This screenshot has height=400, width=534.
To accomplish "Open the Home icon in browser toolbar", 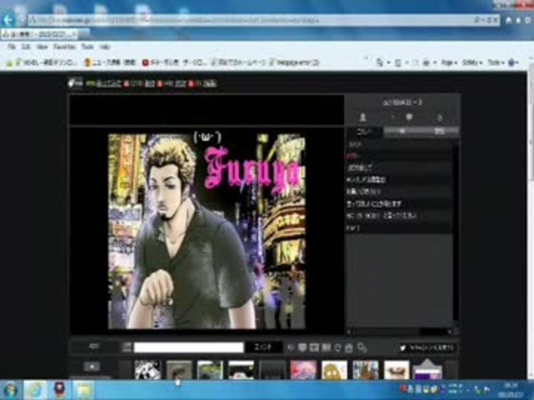I will [508, 21].
